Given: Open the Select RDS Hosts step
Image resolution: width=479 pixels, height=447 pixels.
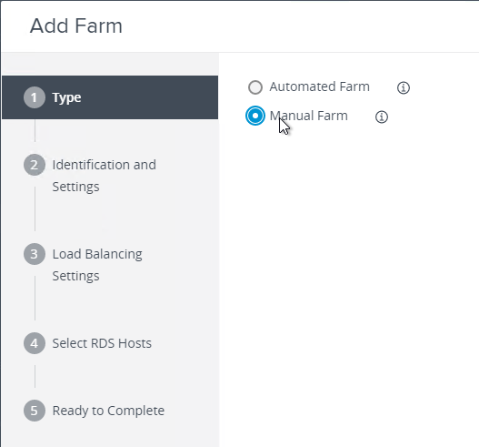Looking at the screenshot, I should click(x=102, y=343).
